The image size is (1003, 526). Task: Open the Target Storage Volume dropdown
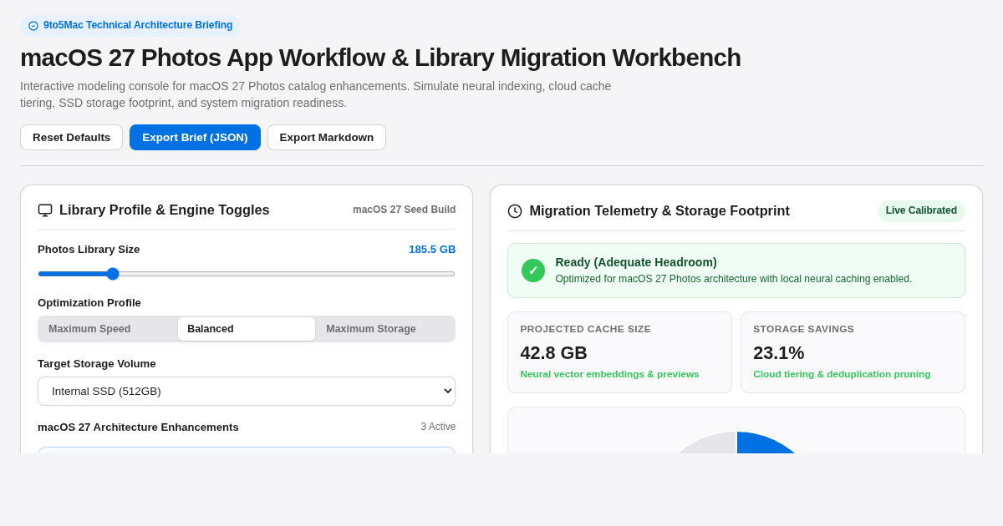(247, 391)
